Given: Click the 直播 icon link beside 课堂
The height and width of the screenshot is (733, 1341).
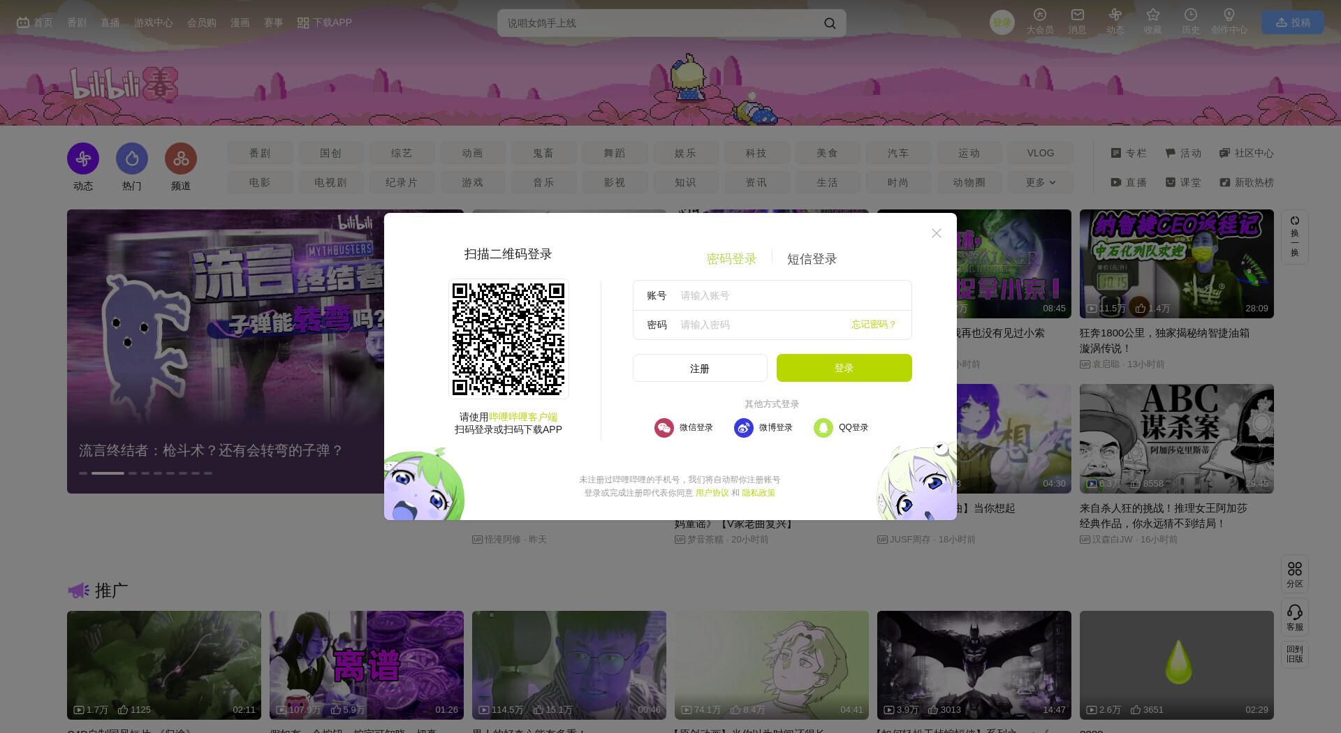Looking at the screenshot, I should coord(1129,182).
